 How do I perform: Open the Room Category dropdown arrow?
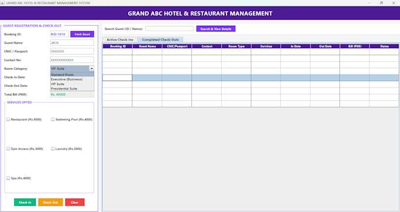click(92, 69)
